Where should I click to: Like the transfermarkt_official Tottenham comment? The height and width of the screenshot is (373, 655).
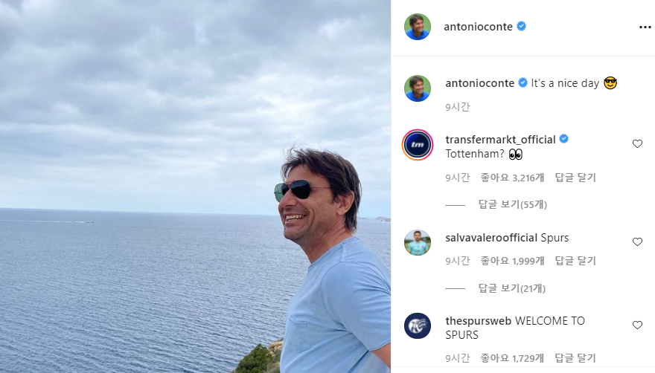point(637,144)
